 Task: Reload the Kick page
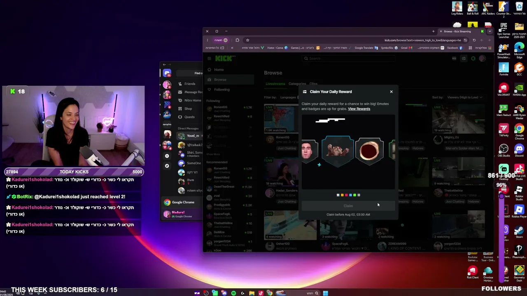point(474,40)
